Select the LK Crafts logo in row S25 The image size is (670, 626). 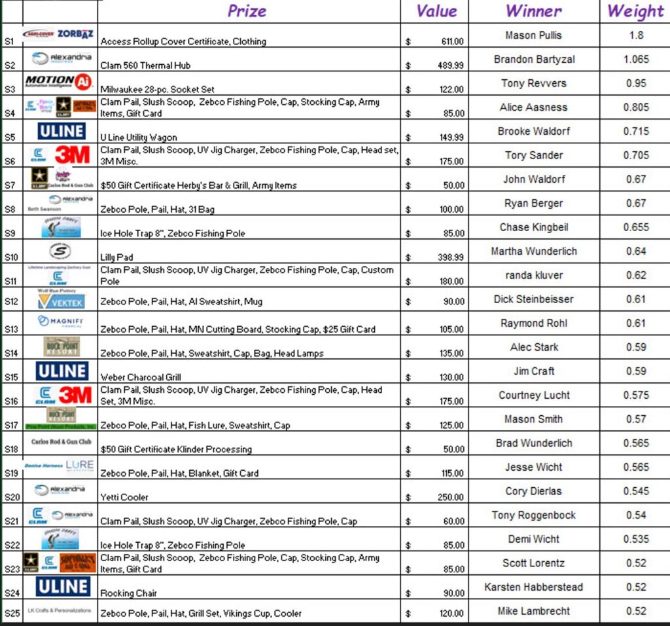point(60,610)
